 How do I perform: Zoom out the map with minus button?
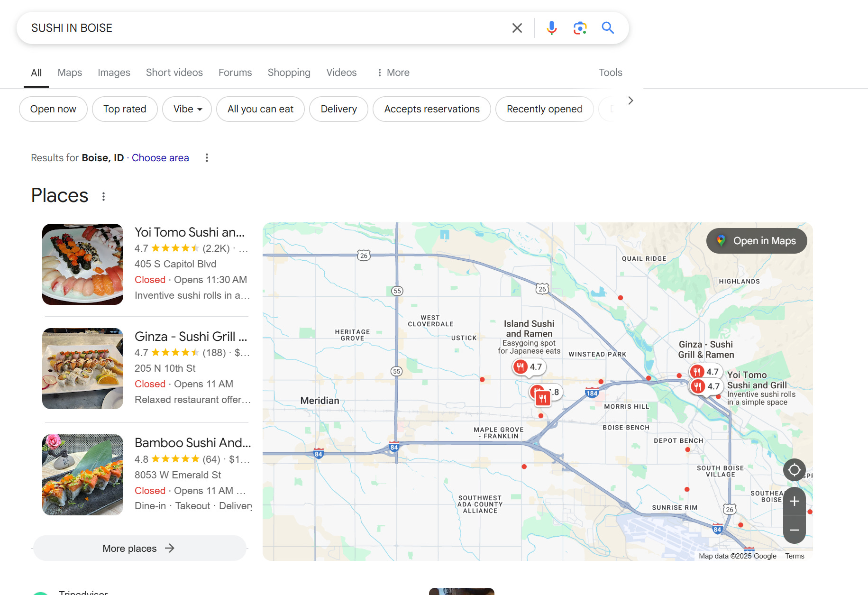795,530
